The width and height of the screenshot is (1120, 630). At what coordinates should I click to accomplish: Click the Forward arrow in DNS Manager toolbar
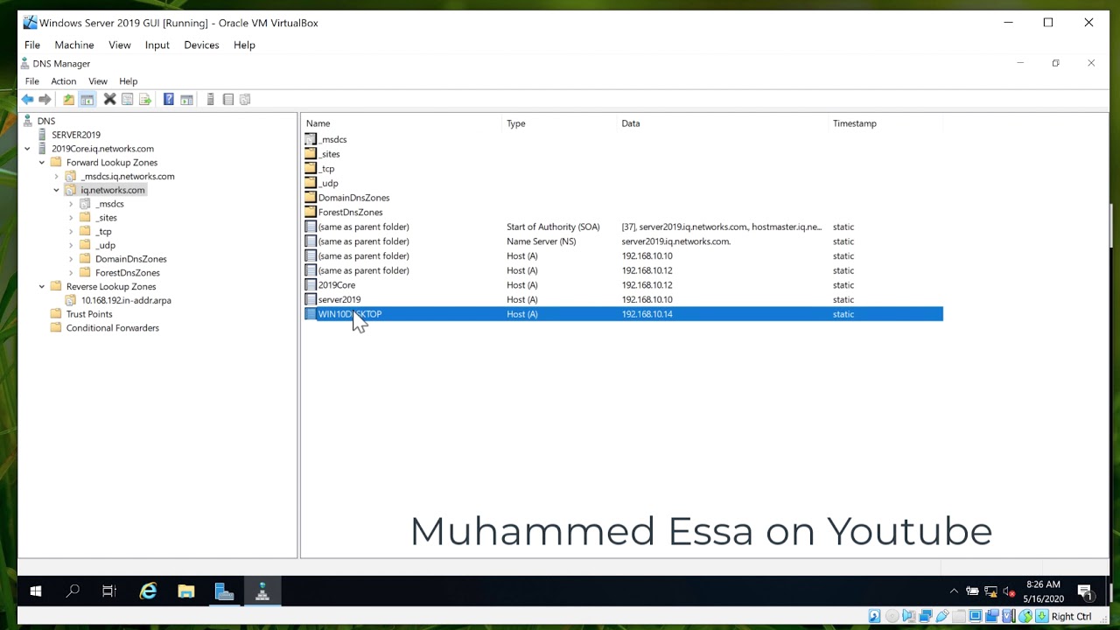[x=45, y=100]
